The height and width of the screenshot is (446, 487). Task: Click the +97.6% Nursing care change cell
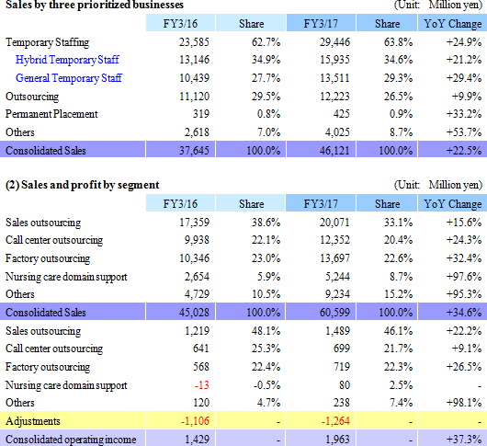tap(464, 277)
